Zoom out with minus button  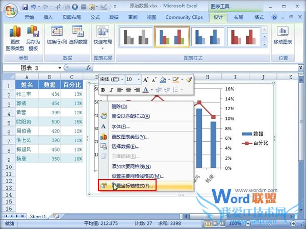click(248, 223)
